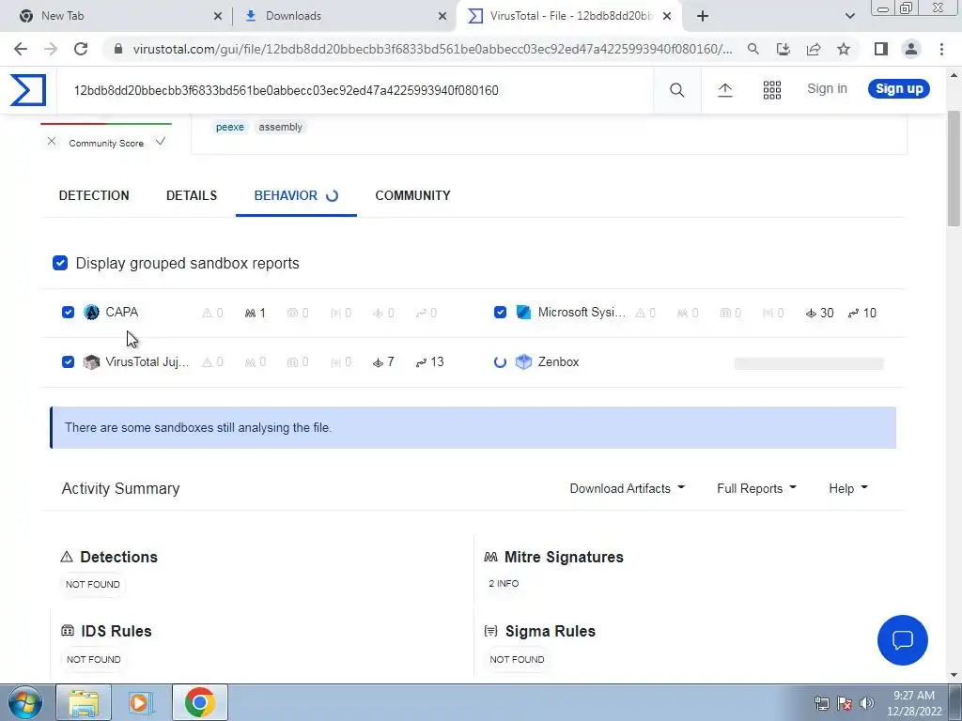This screenshot has width=962, height=721.
Task: Click the volume speaker tray icon
Action: pyautogui.click(x=867, y=703)
